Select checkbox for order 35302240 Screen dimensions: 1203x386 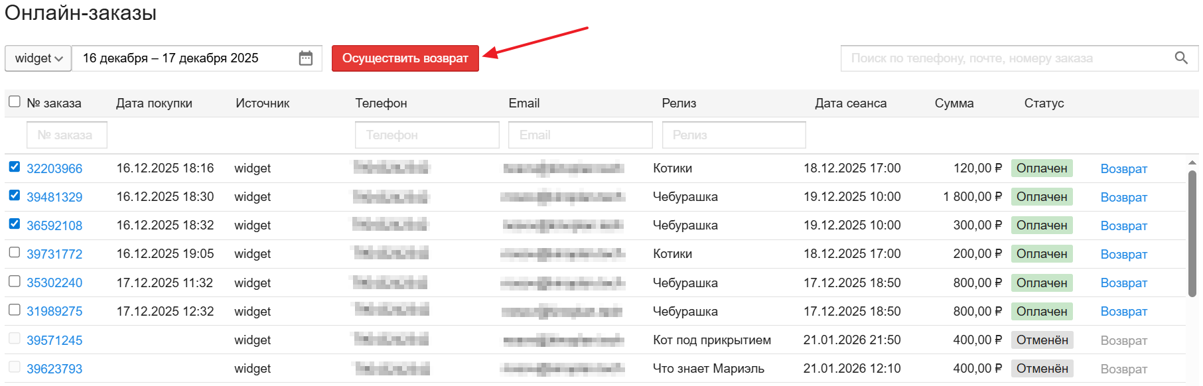pos(15,281)
